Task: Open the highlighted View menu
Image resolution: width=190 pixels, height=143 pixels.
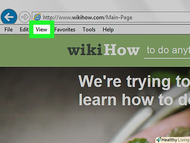Action: (41, 29)
